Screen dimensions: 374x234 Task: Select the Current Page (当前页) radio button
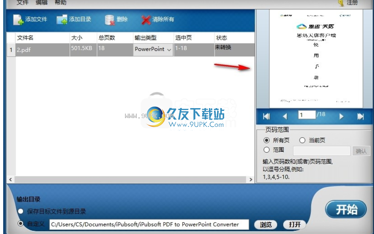pyautogui.click(x=302, y=140)
